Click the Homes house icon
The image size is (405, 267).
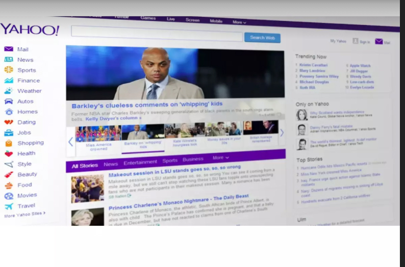click(x=9, y=112)
